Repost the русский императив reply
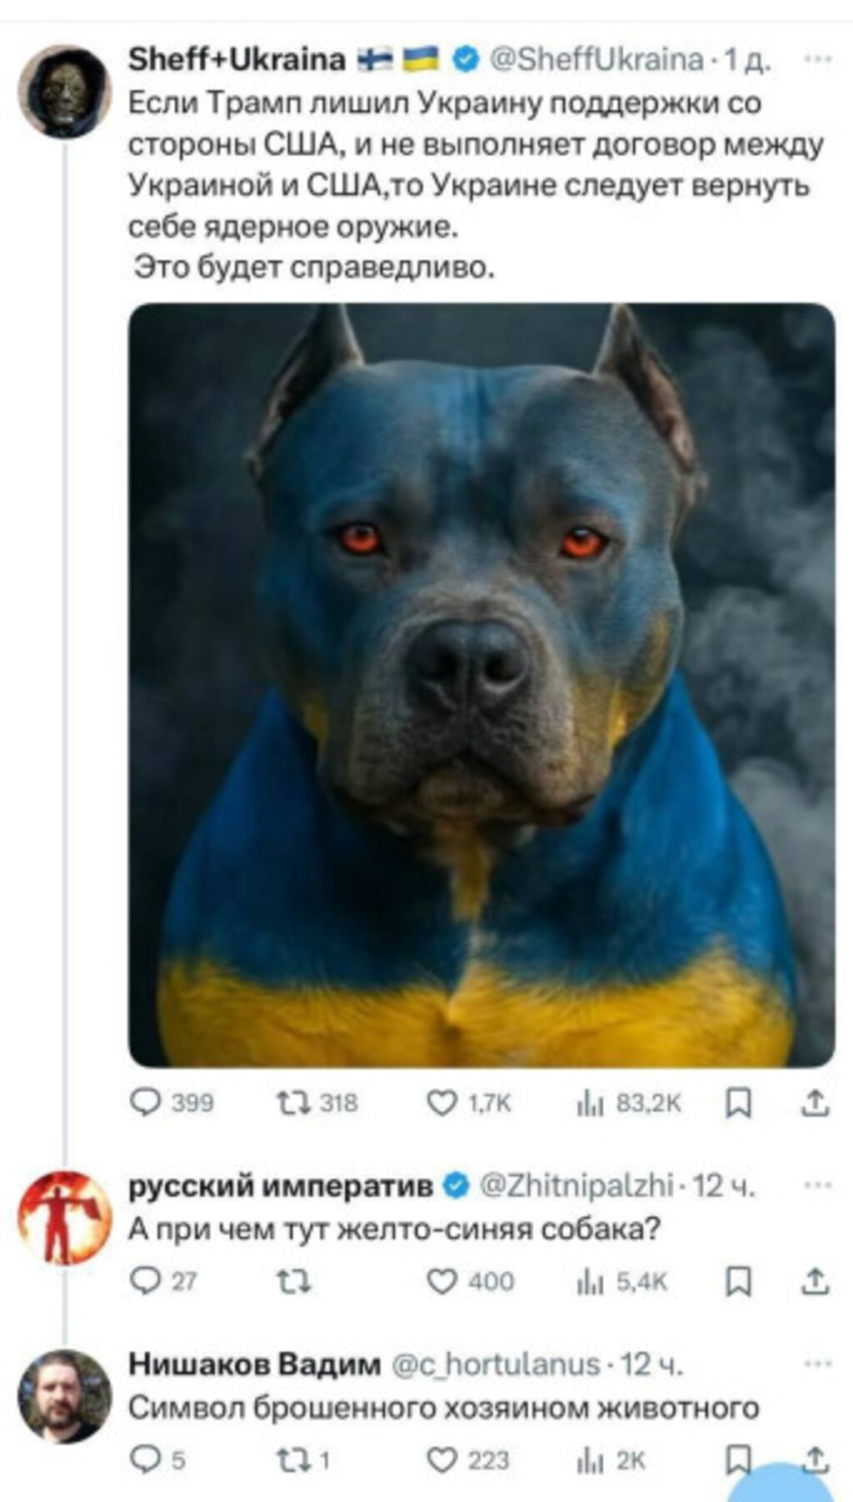The height and width of the screenshot is (1502, 853). (293, 1281)
